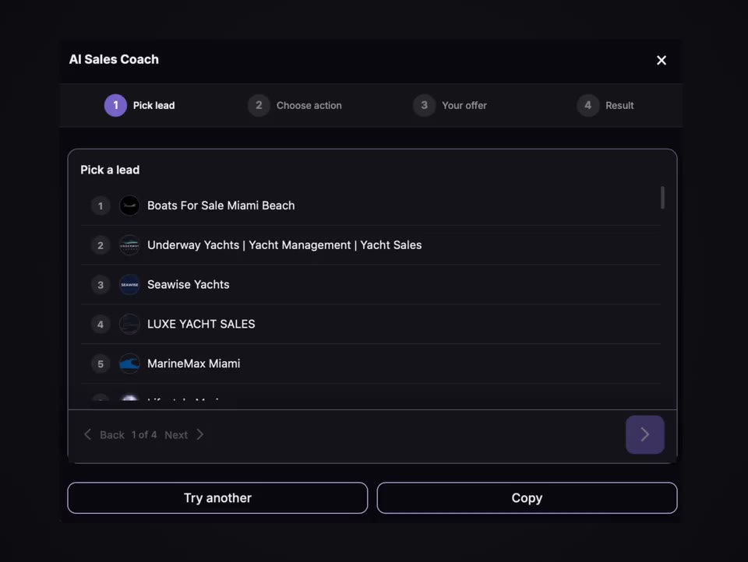Choose the MarineMax Miami lead
Viewport: 748px width, 562px height.
pos(371,364)
